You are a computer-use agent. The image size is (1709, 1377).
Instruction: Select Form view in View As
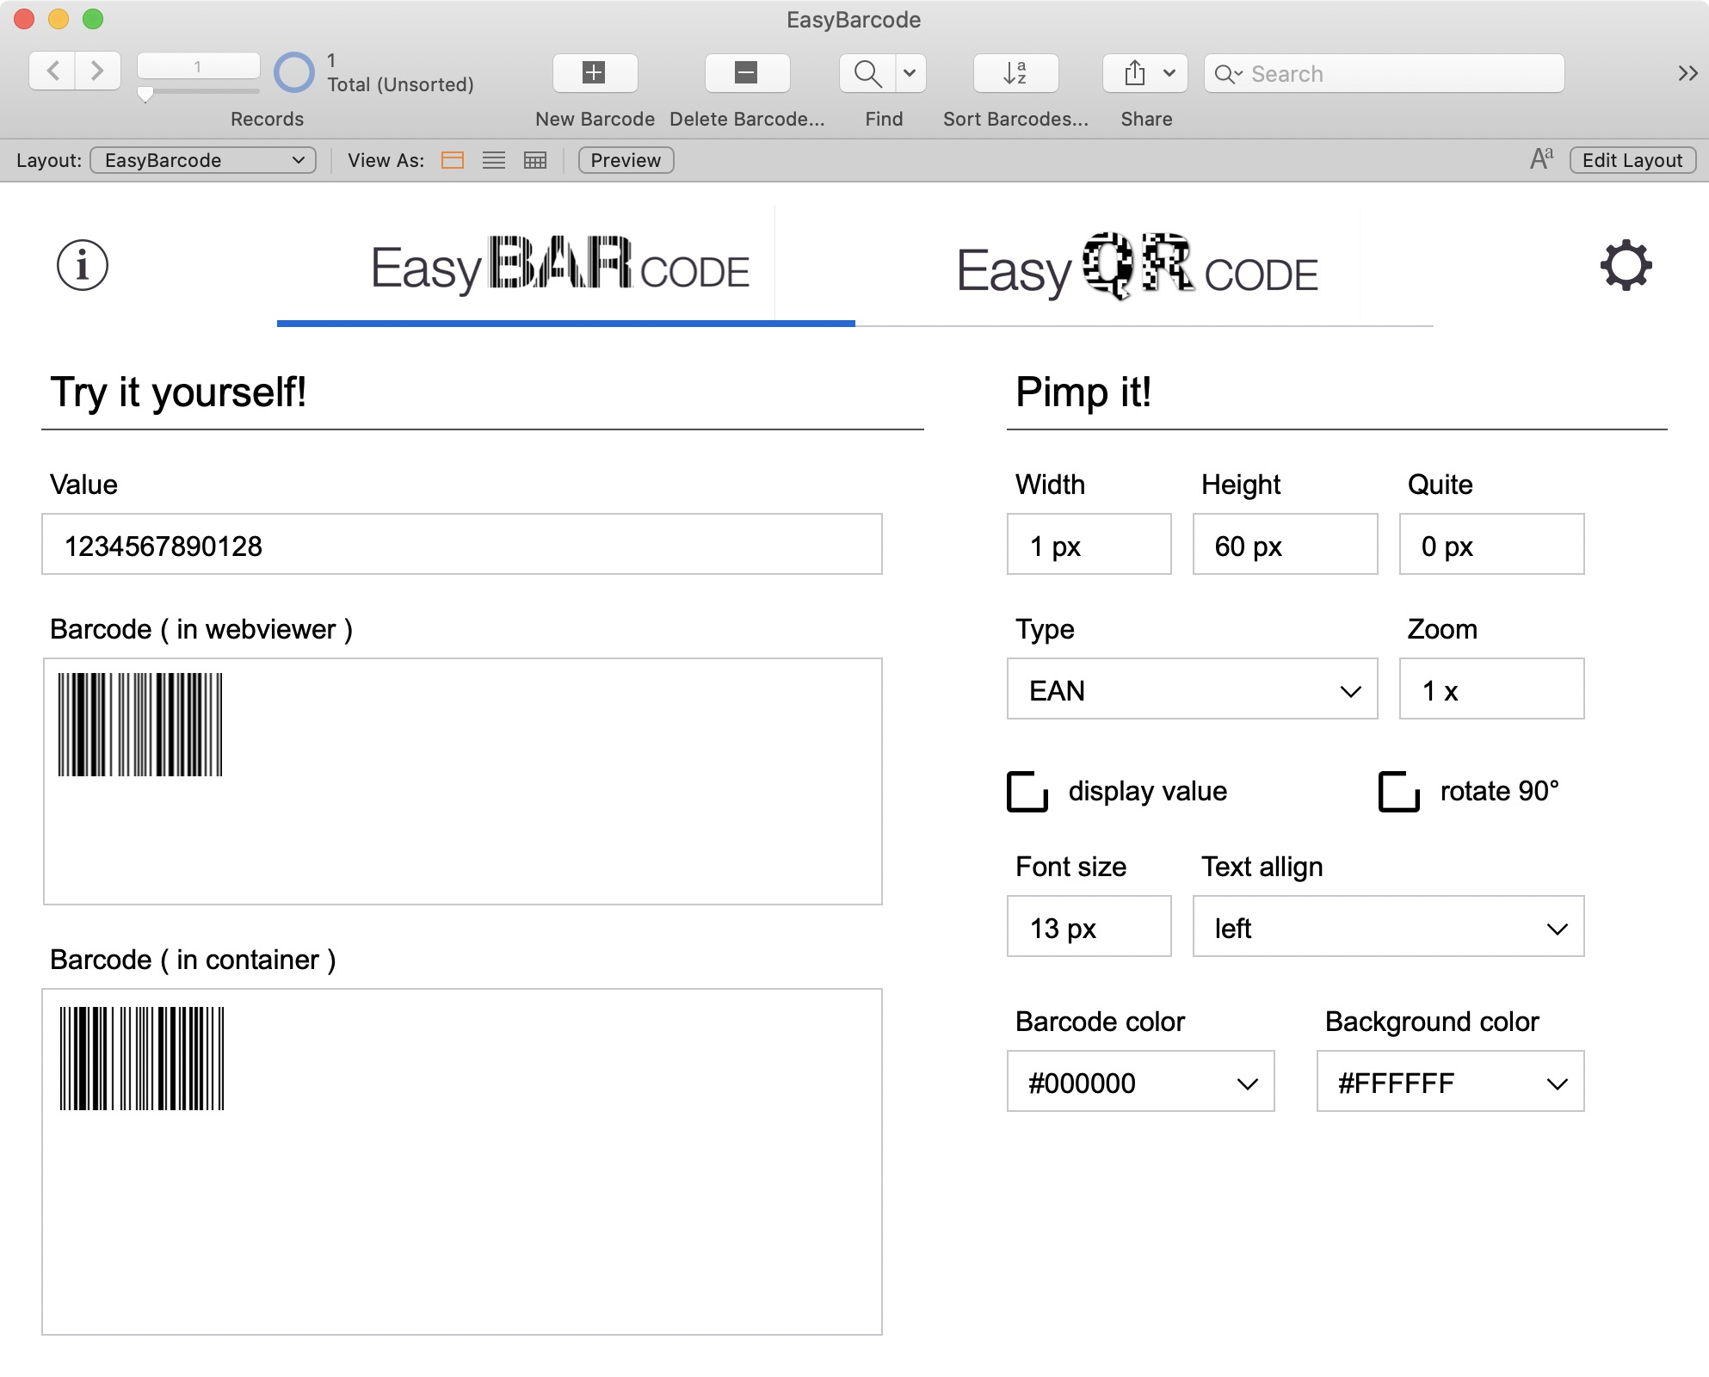point(453,160)
